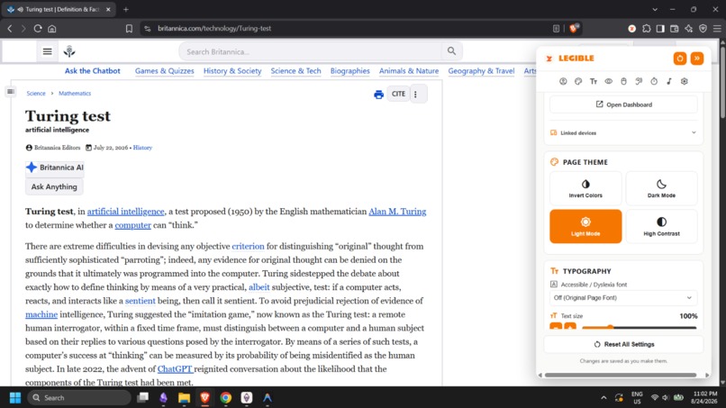Click Reset All Settings button
This screenshot has height=408, width=726.
click(623, 344)
